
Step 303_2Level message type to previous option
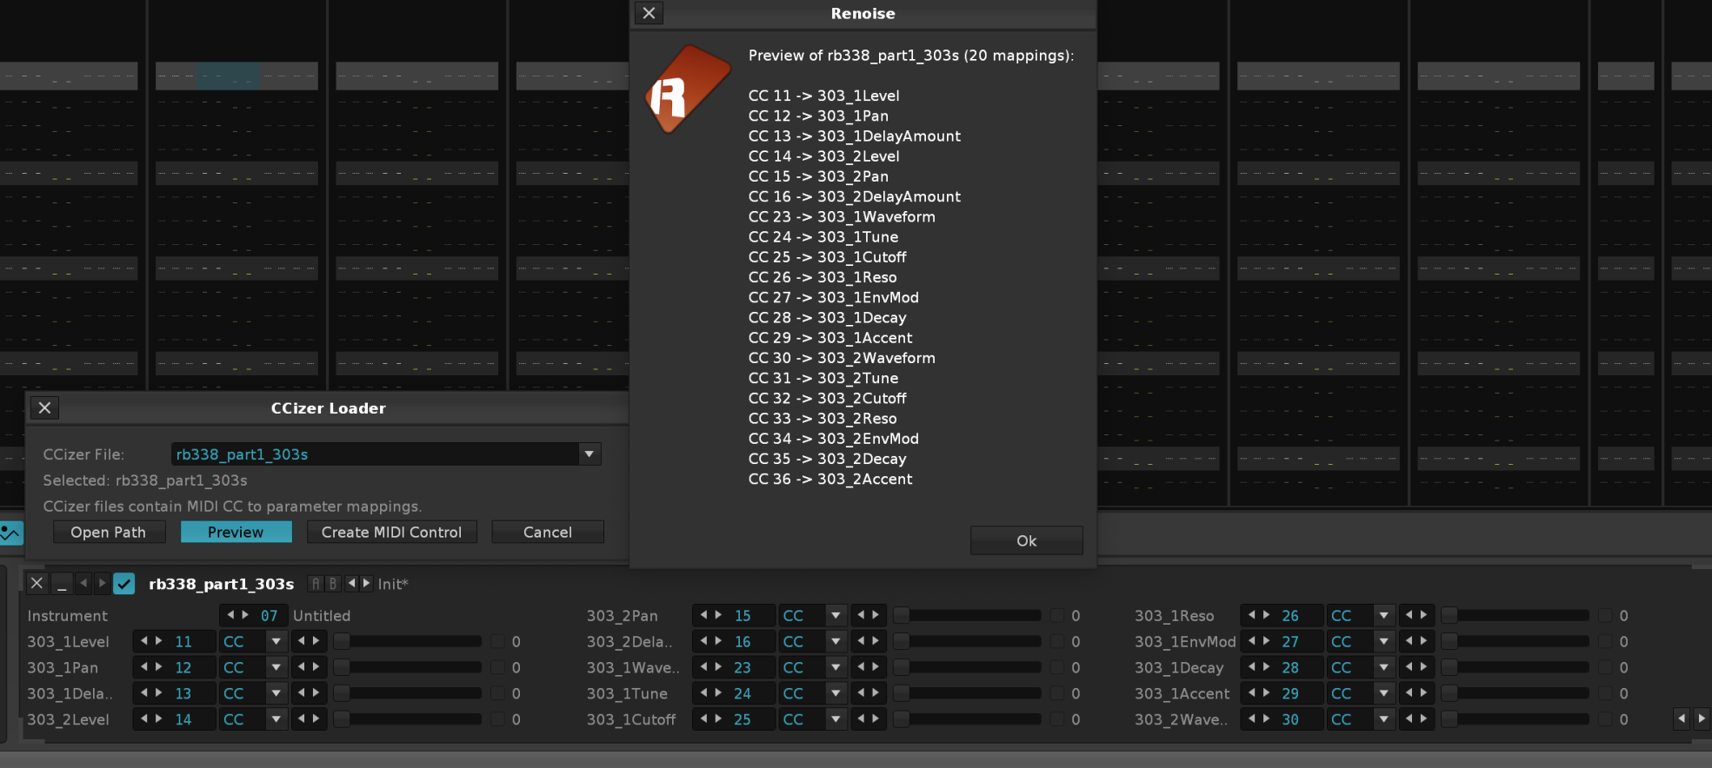tap(301, 719)
